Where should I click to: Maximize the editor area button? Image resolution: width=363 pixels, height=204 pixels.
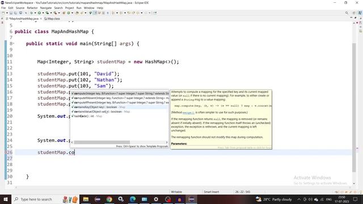356,18
